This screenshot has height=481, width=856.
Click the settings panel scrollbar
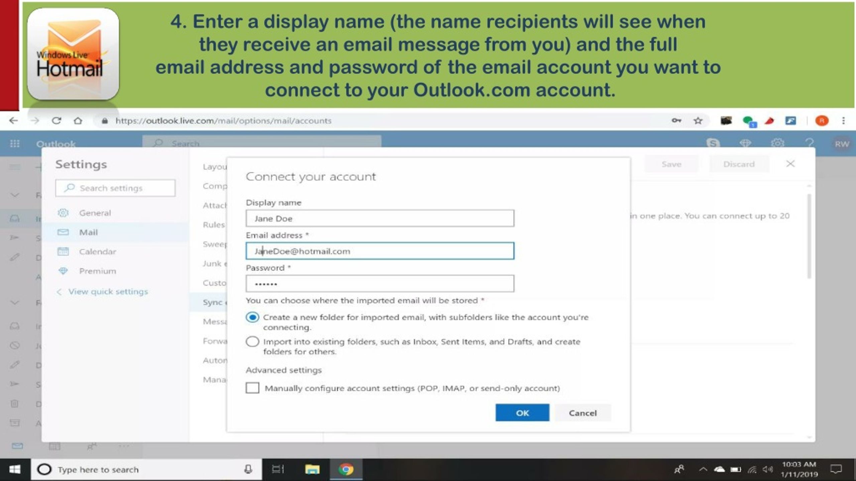tap(809, 236)
